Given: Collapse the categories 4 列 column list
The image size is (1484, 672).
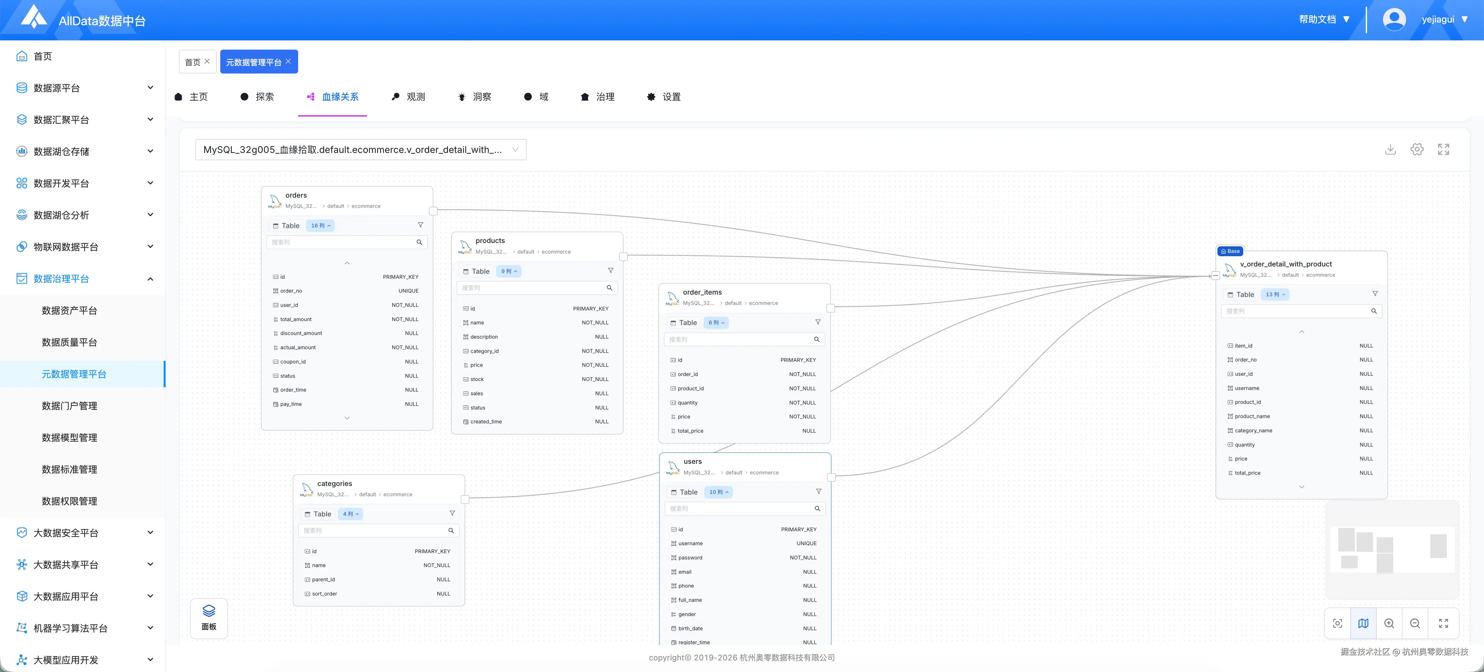Looking at the screenshot, I should 351,514.
